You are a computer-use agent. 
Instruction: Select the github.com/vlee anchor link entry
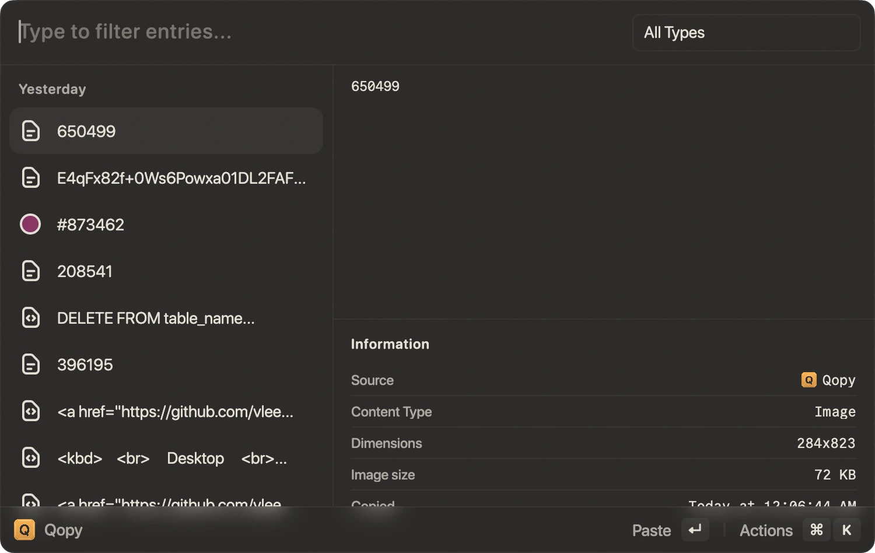click(x=166, y=411)
